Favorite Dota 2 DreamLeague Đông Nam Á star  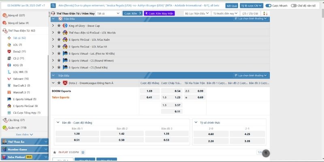click(x=59, y=83)
